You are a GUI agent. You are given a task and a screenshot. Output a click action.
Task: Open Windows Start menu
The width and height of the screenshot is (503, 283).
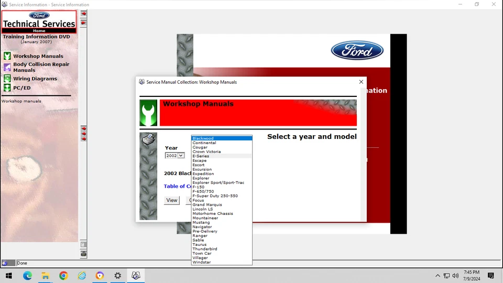click(x=9, y=276)
